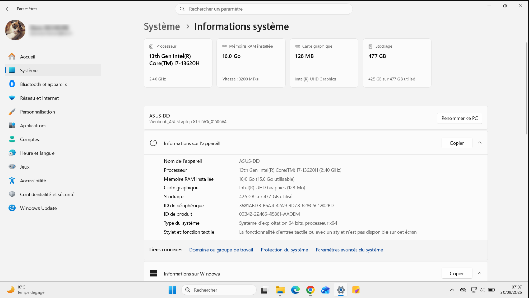The width and height of the screenshot is (529, 298).
Task: Click the Renommer ce PC button
Action: (x=459, y=118)
